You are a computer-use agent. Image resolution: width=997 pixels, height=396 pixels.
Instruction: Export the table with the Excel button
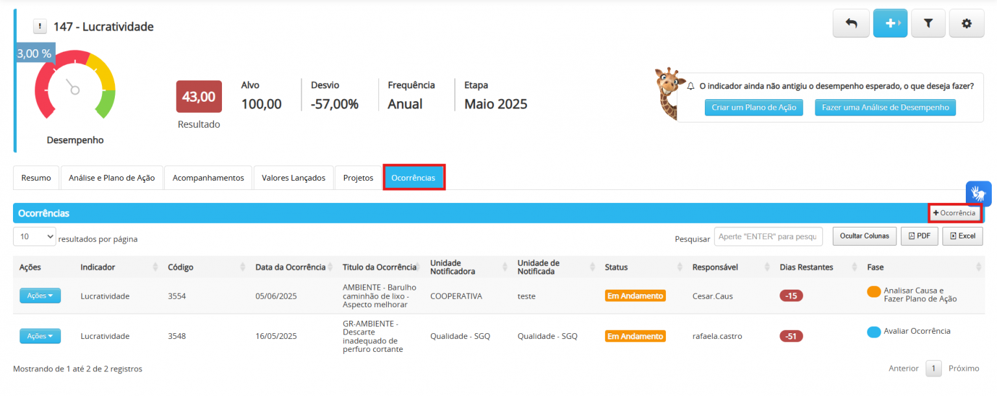click(x=963, y=236)
